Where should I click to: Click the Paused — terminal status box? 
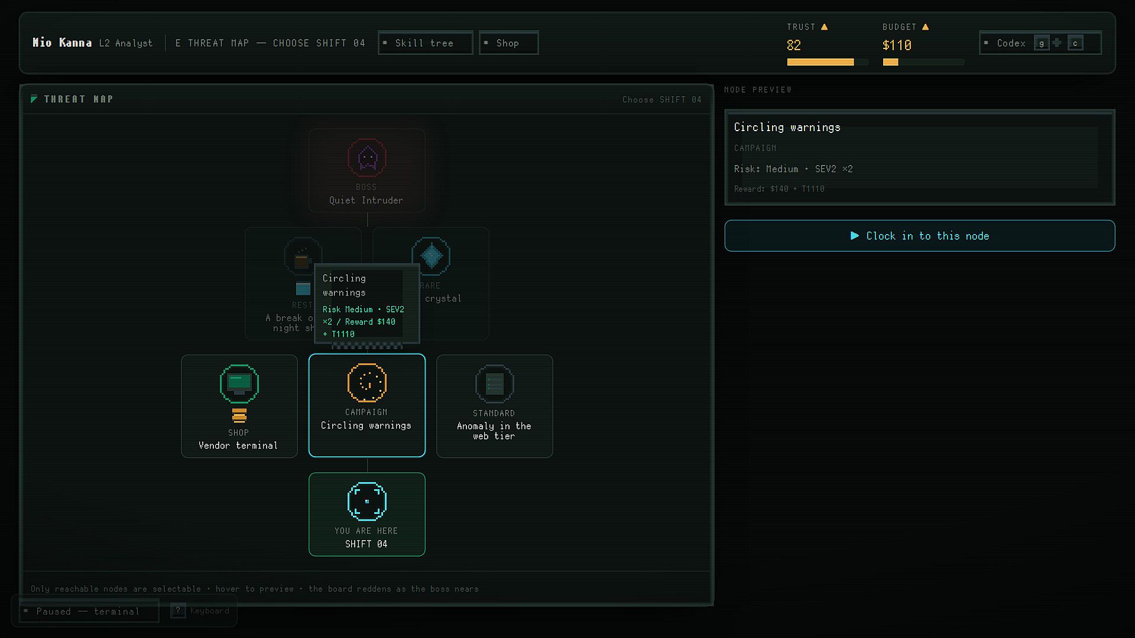click(89, 611)
